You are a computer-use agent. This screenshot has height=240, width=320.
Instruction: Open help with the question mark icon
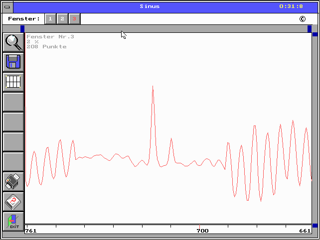tap(13, 202)
